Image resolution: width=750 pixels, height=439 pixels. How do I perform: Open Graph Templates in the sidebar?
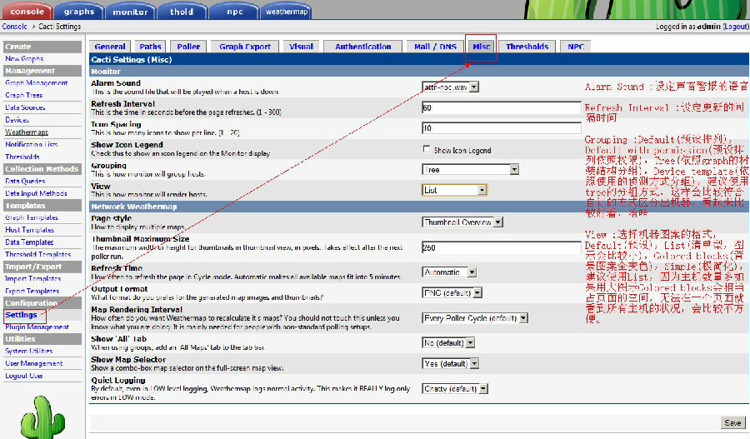(32, 217)
